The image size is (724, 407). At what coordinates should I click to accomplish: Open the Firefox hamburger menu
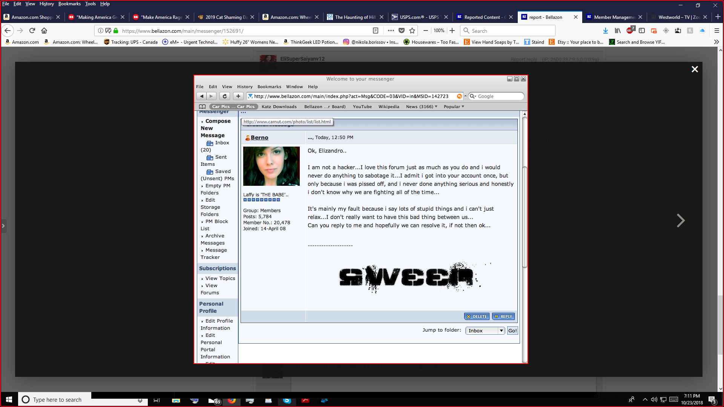[716, 31]
